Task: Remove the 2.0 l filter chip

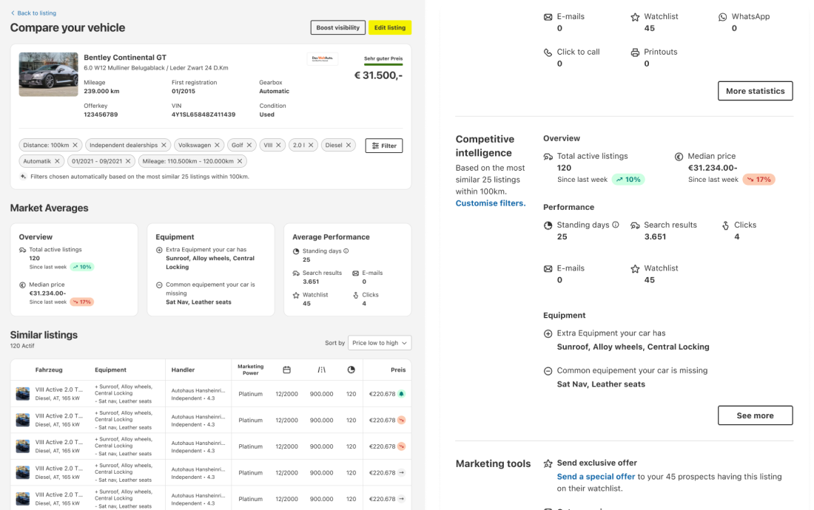Action: [311, 145]
